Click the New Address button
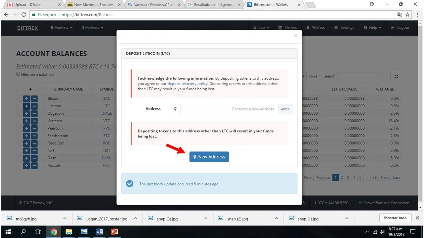424x238 pixels. [209, 157]
